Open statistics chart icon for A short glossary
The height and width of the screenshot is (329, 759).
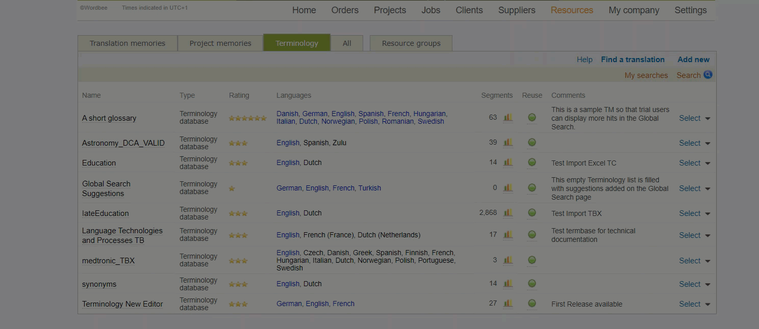(508, 118)
